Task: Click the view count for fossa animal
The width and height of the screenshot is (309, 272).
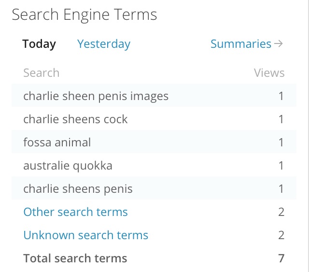Action: pos(281,143)
